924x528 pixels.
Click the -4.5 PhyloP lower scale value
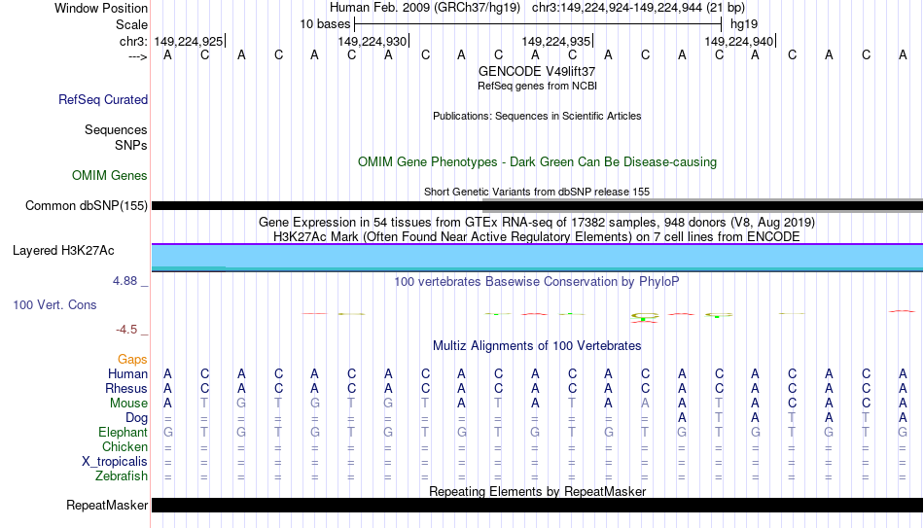coord(126,330)
